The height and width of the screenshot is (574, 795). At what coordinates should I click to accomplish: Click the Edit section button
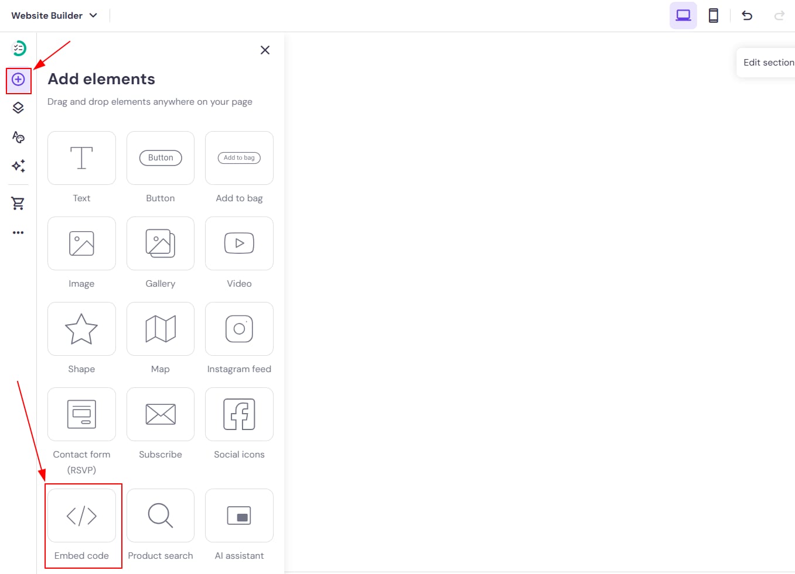[768, 63]
